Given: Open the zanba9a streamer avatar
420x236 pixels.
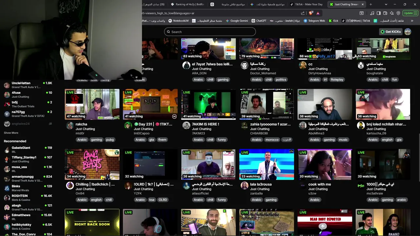Looking at the screenshot, I should click(x=244, y=186).
